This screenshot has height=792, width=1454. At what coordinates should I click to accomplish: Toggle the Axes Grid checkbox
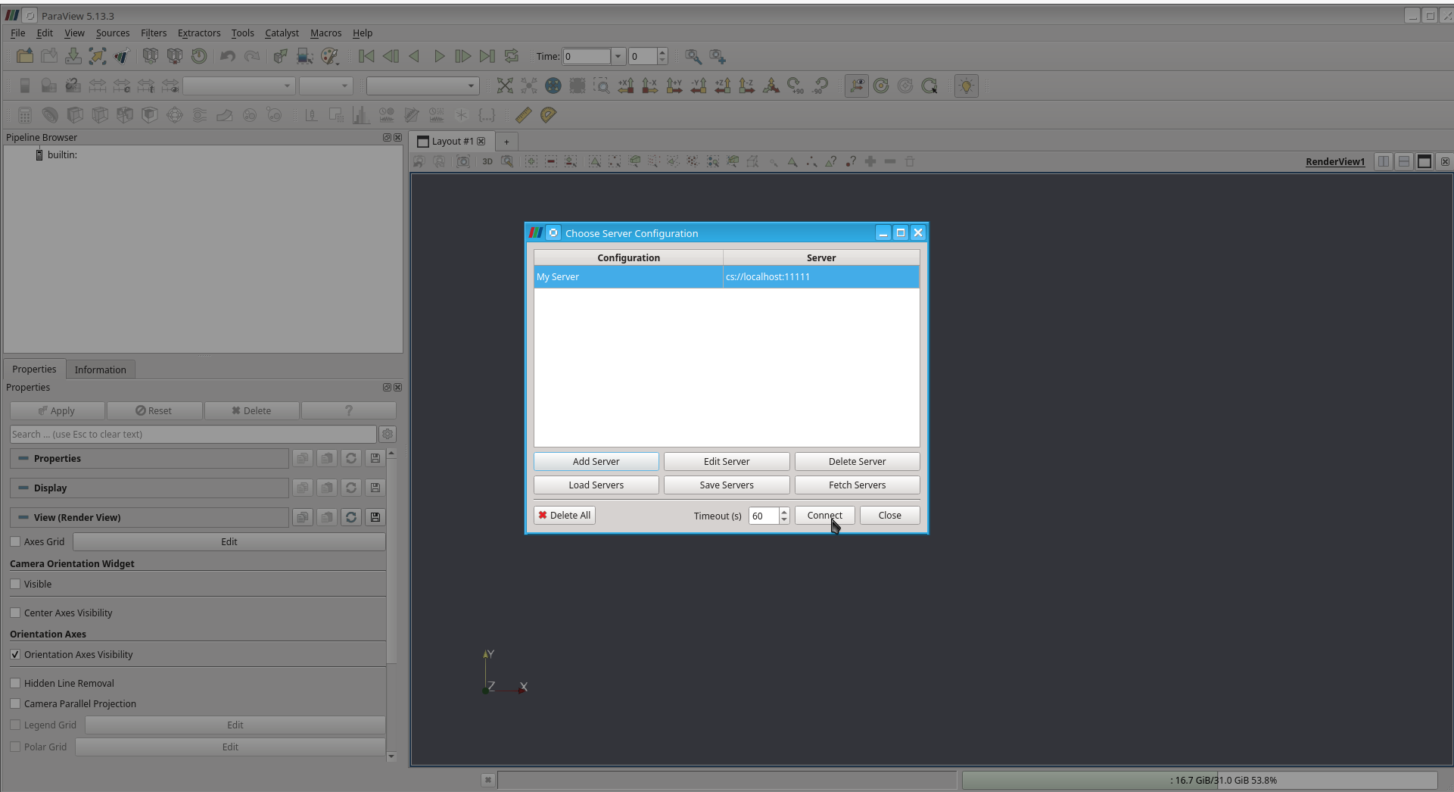pos(15,541)
